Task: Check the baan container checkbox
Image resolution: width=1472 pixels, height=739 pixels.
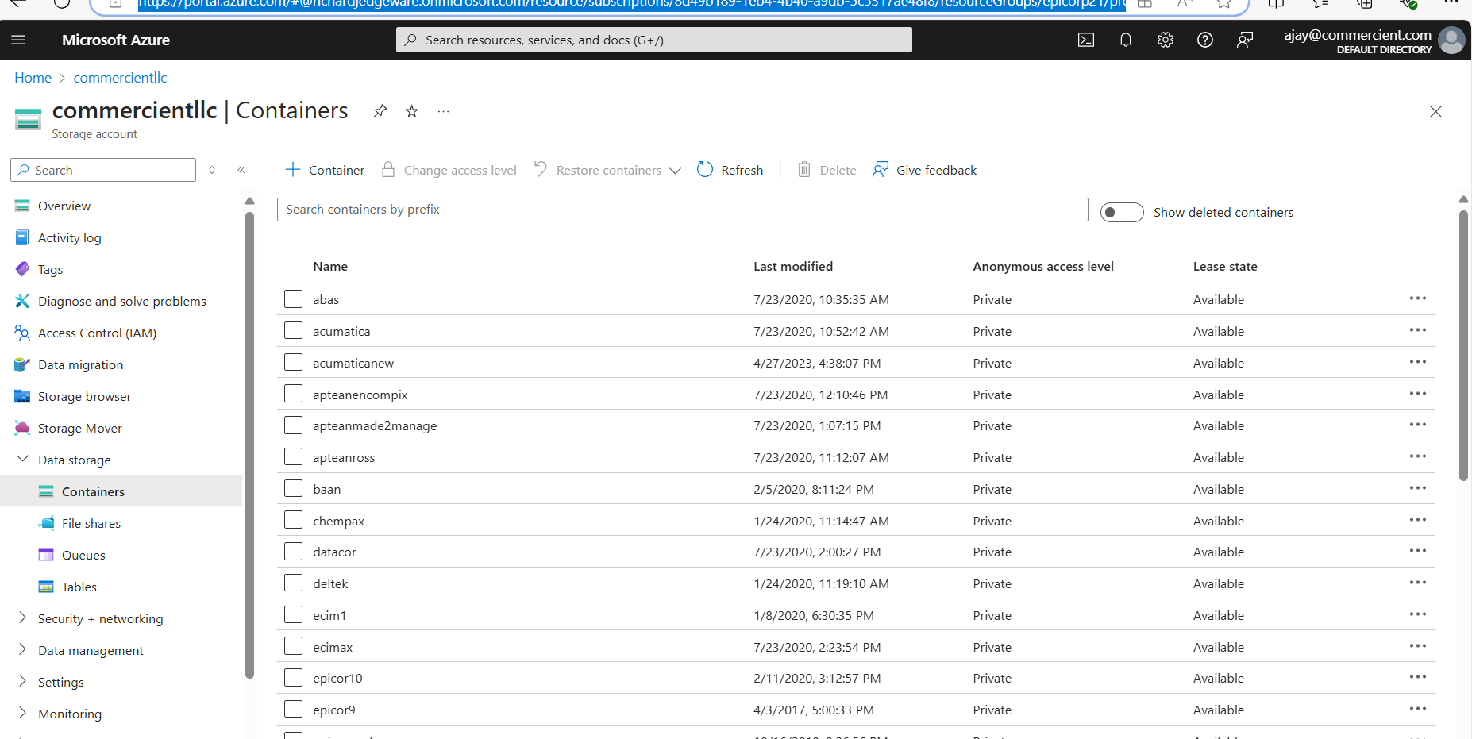Action: 294,489
